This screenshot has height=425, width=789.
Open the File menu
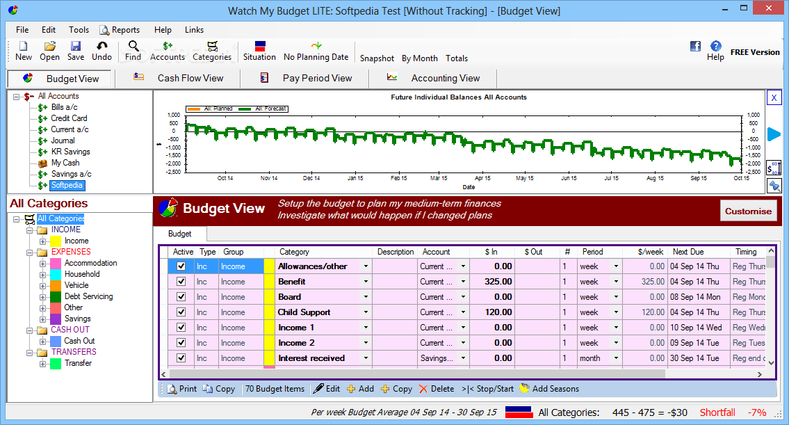[22, 30]
